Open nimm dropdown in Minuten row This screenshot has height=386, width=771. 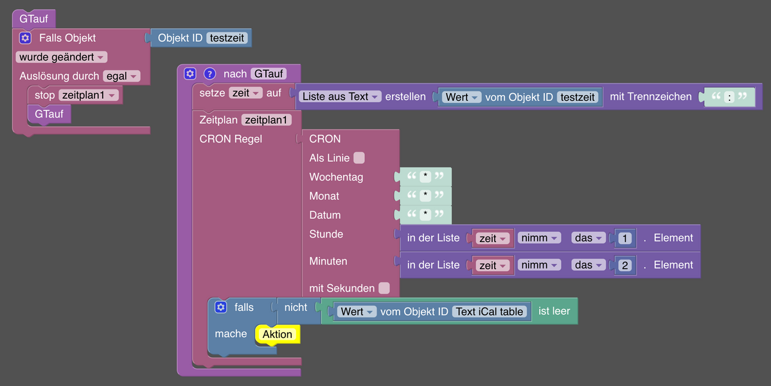[540, 265]
